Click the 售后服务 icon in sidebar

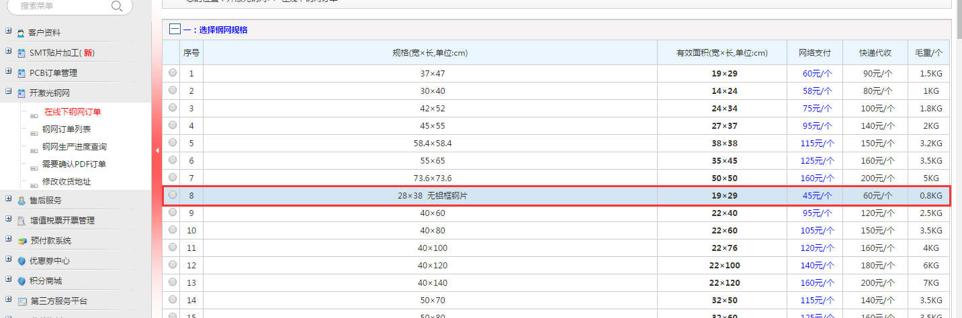tap(21, 201)
